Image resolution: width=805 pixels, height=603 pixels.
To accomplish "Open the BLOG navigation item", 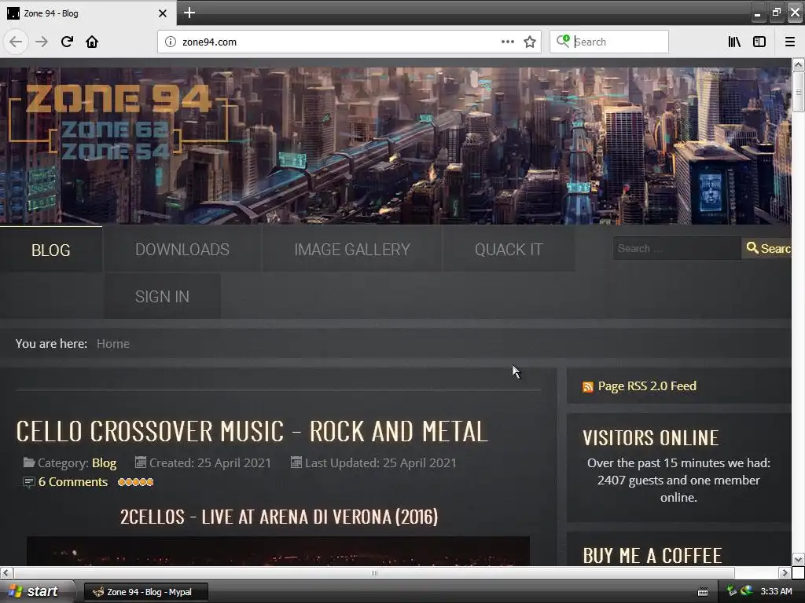I will (x=51, y=250).
